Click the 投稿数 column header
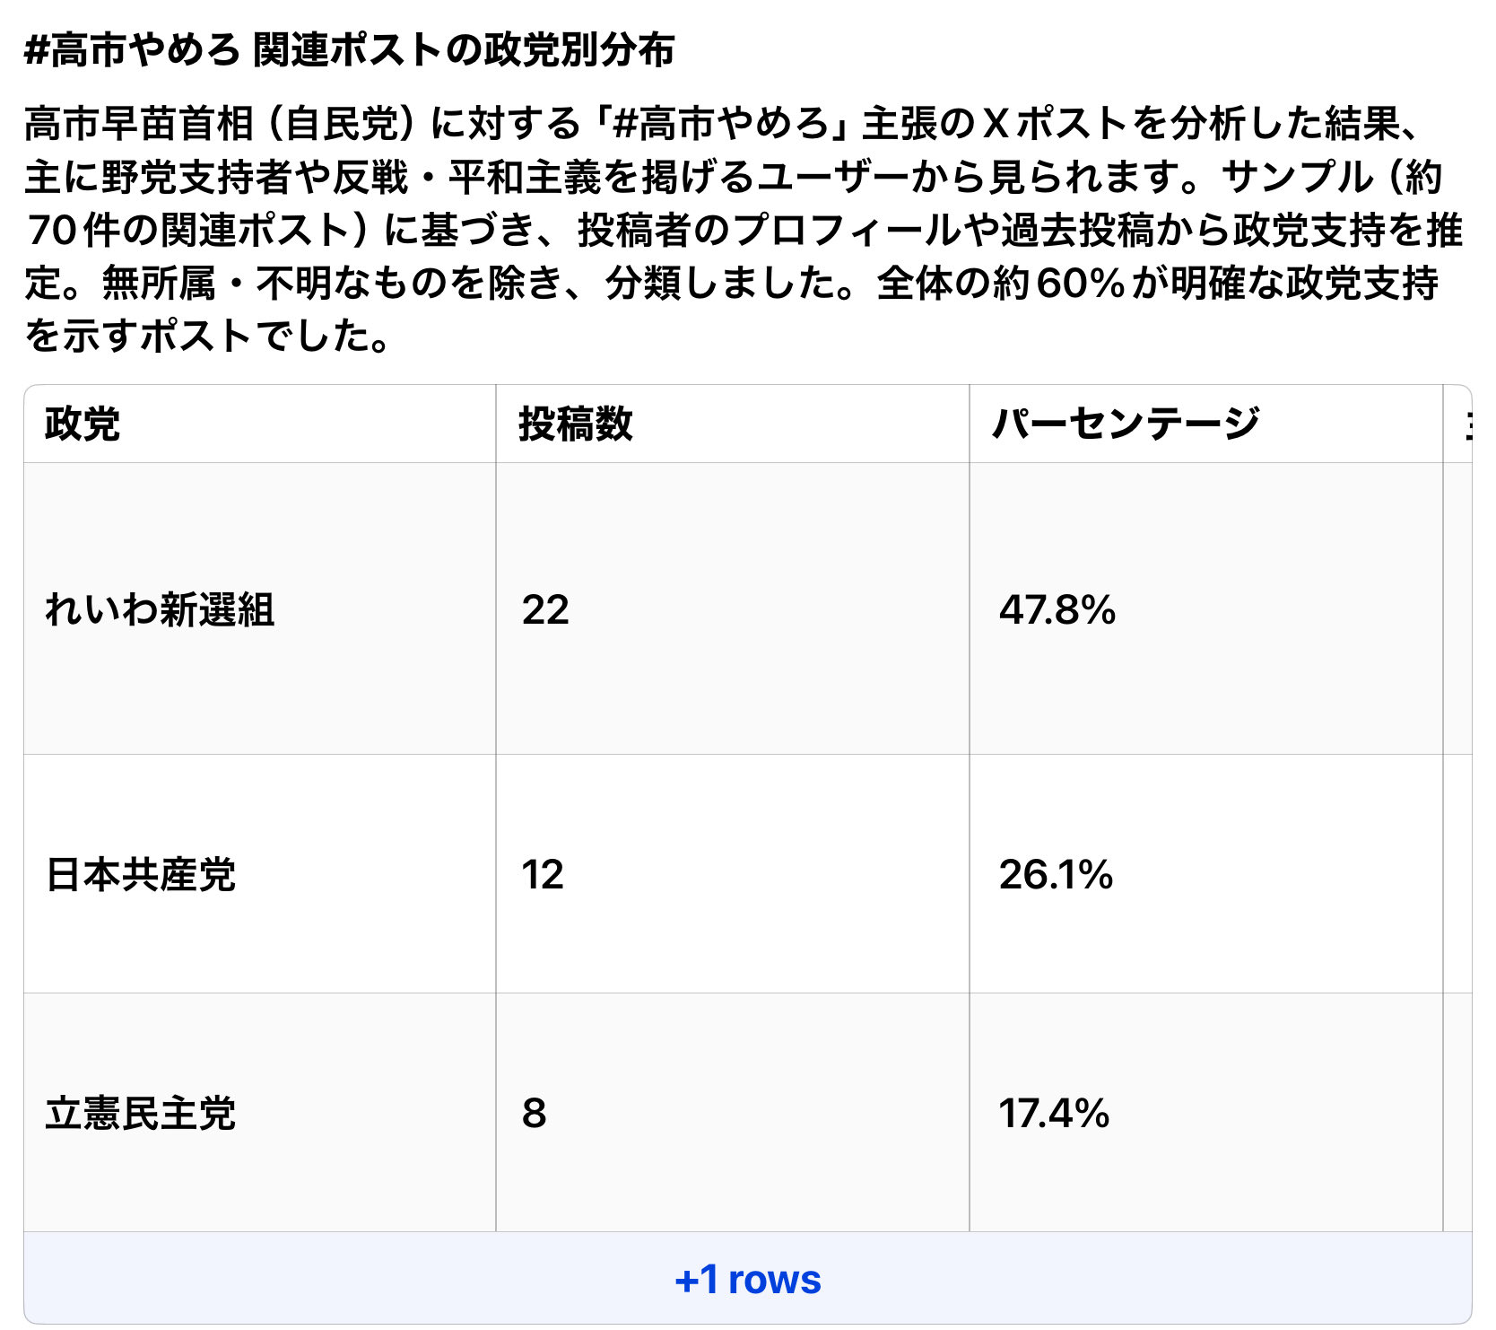The height and width of the screenshot is (1330, 1496). point(575,424)
